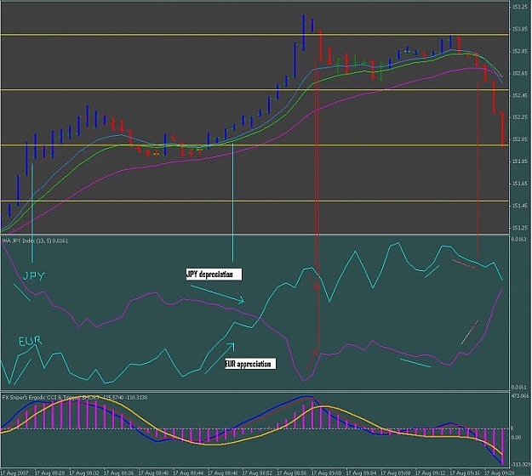Click the 153.05 price axis label
The width and height of the screenshot is (532, 476).
[520, 30]
